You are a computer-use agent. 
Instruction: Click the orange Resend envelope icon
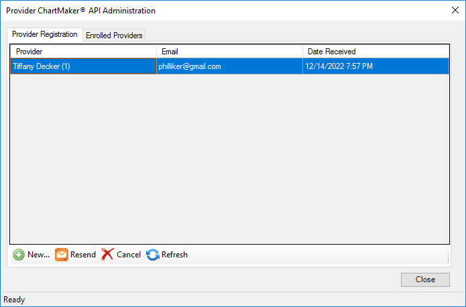[x=62, y=255]
